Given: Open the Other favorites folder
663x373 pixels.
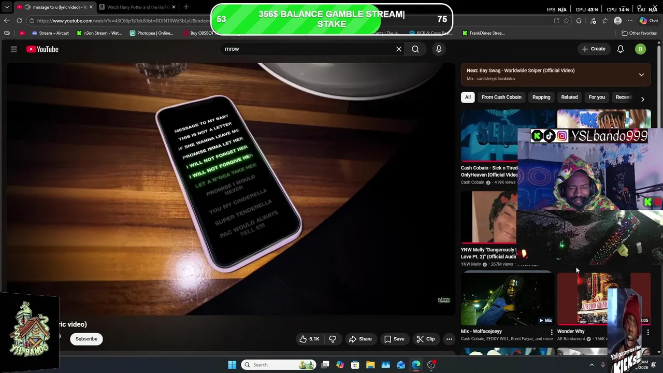Looking at the screenshot, I should 639,33.
